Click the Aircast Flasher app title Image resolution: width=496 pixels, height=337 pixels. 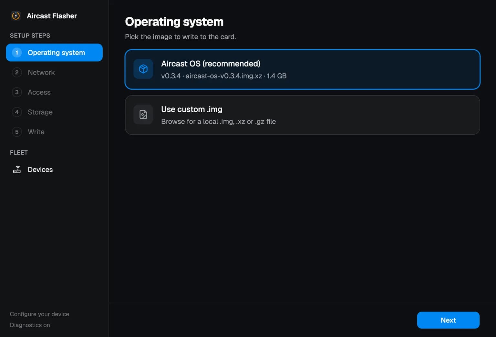(x=52, y=16)
